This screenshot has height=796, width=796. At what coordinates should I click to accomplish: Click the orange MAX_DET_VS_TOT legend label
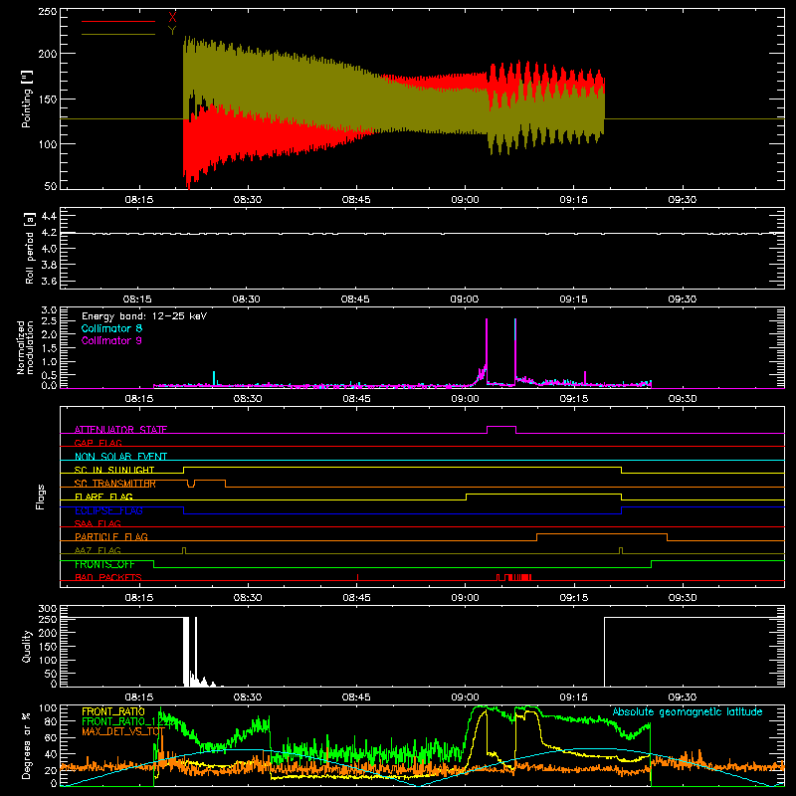123,731
